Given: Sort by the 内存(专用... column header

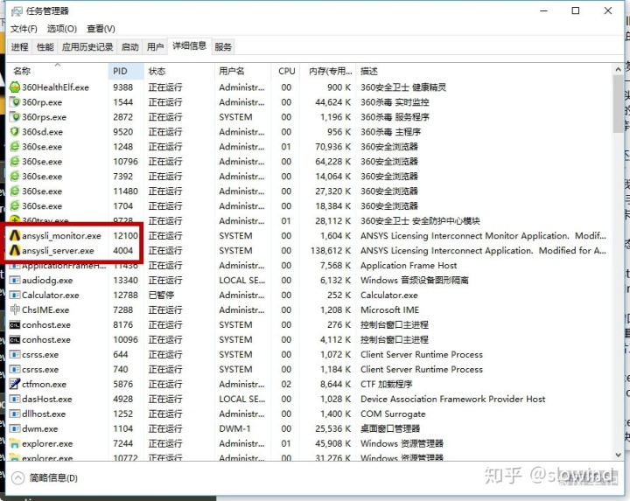Looking at the screenshot, I should (x=328, y=71).
